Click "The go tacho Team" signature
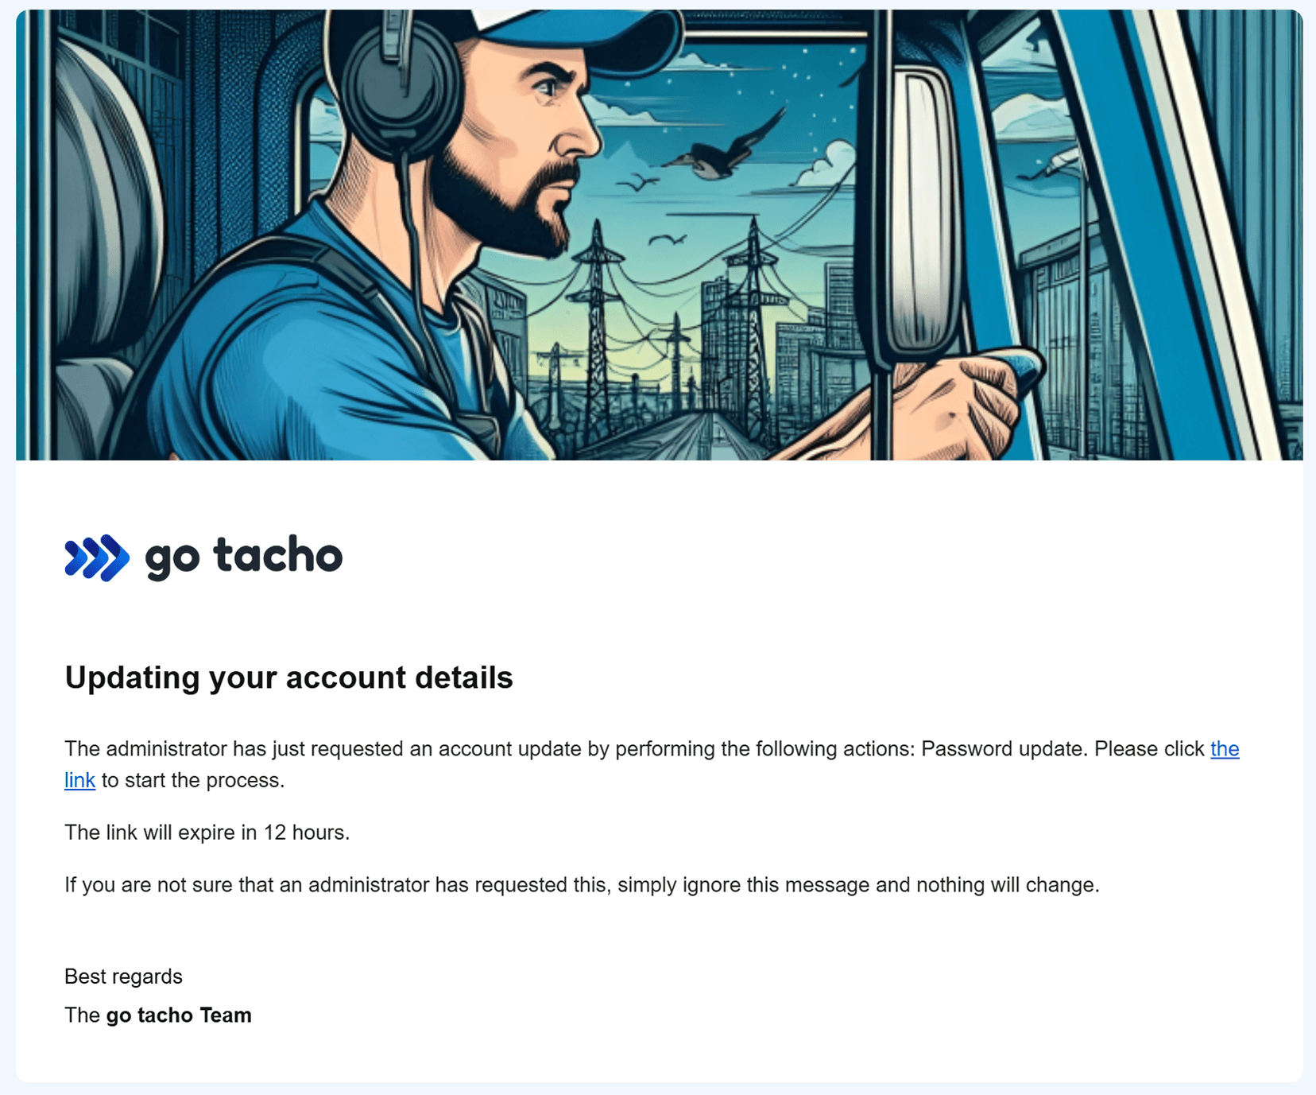The width and height of the screenshot is (1316, 1095). coord(157,1015)
